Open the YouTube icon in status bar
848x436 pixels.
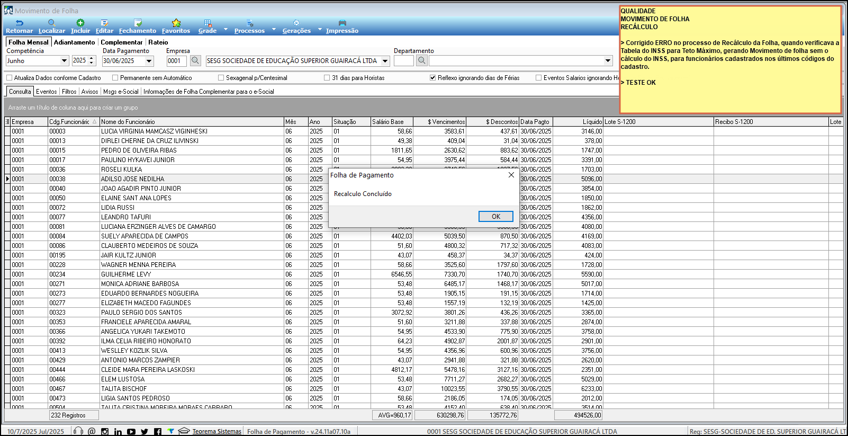pos(131,432)
